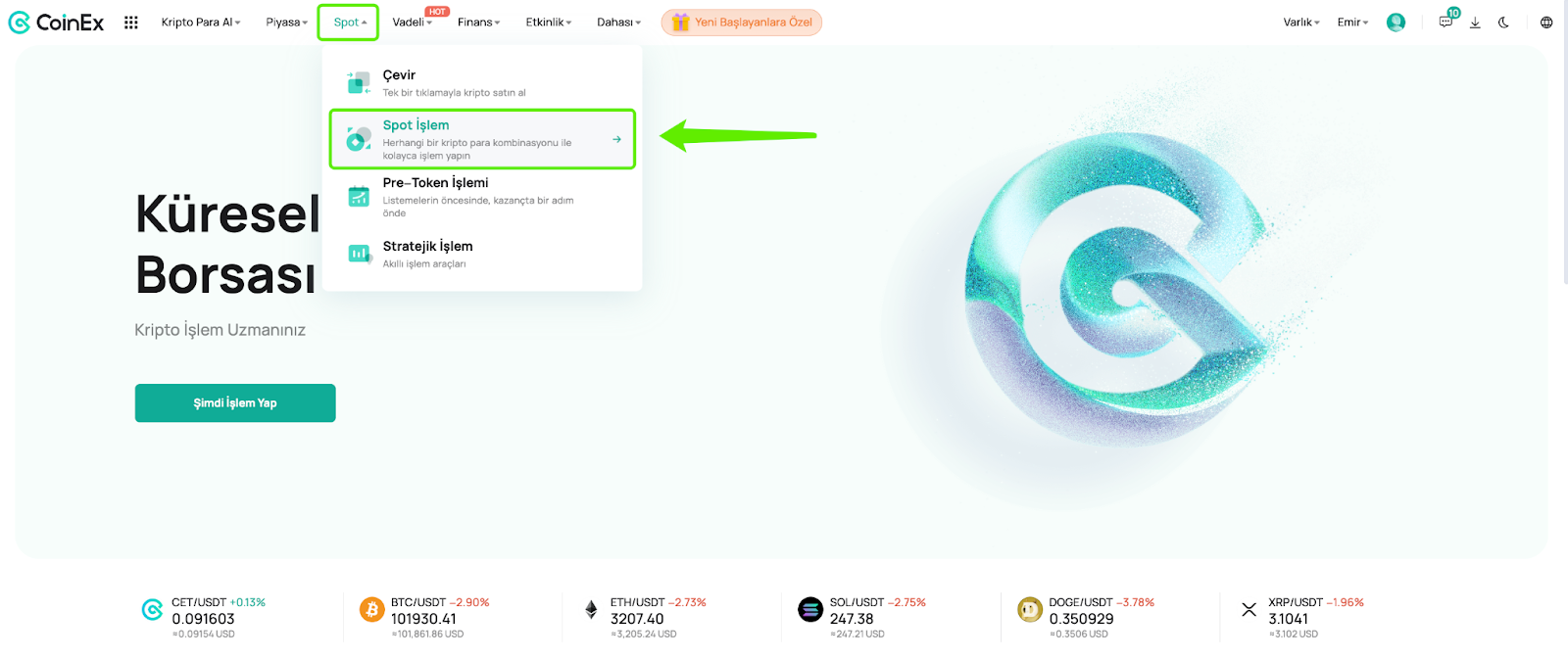This screenshot has height=659, width=1568.
Task: Click the HOT badge on Vadeli
Action: (437, 12)
